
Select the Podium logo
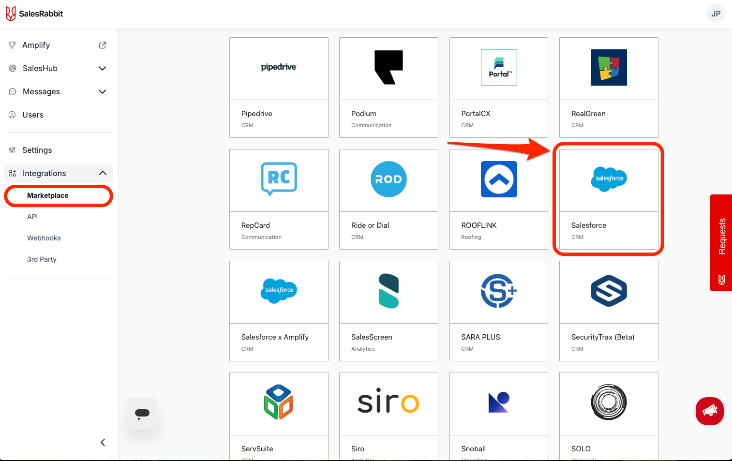coord(388,67)
